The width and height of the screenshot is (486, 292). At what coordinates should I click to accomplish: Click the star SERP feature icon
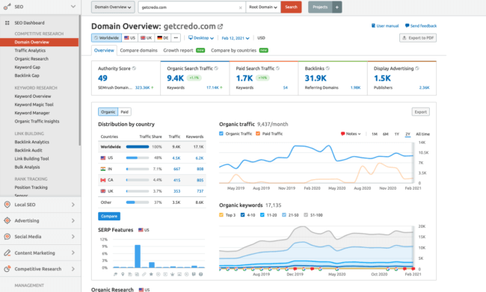click(x=151, y=274)
